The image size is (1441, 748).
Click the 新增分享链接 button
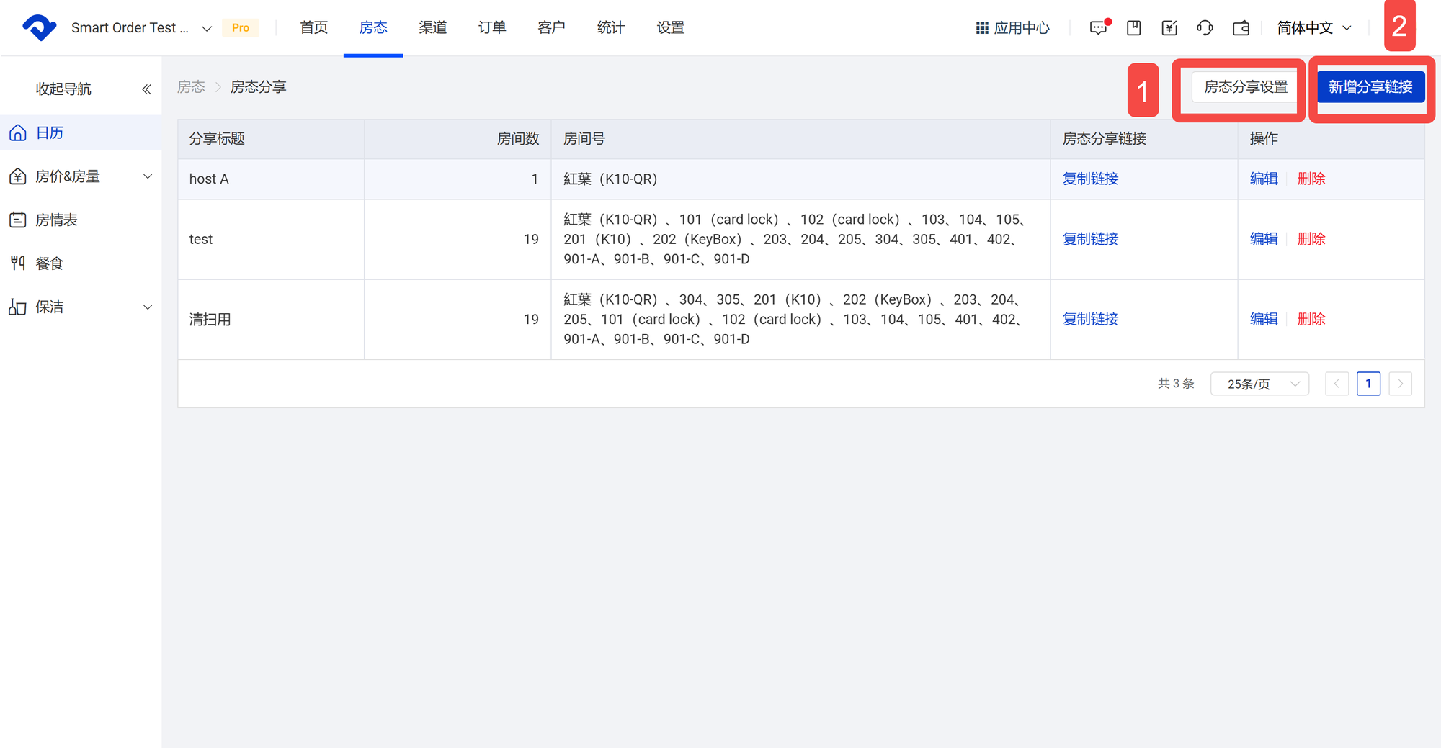pyautogui.click(x=1370, y=87)
